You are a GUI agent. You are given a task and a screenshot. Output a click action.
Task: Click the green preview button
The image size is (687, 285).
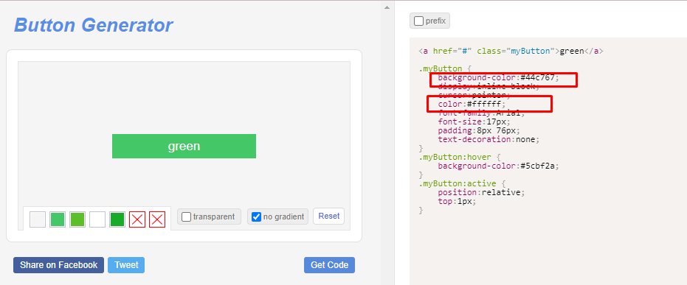point(184,146)
